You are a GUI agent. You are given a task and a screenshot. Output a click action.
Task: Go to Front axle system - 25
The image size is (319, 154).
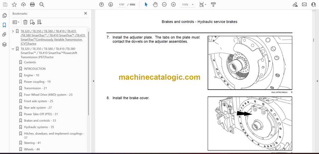click(x=38, y=101)
